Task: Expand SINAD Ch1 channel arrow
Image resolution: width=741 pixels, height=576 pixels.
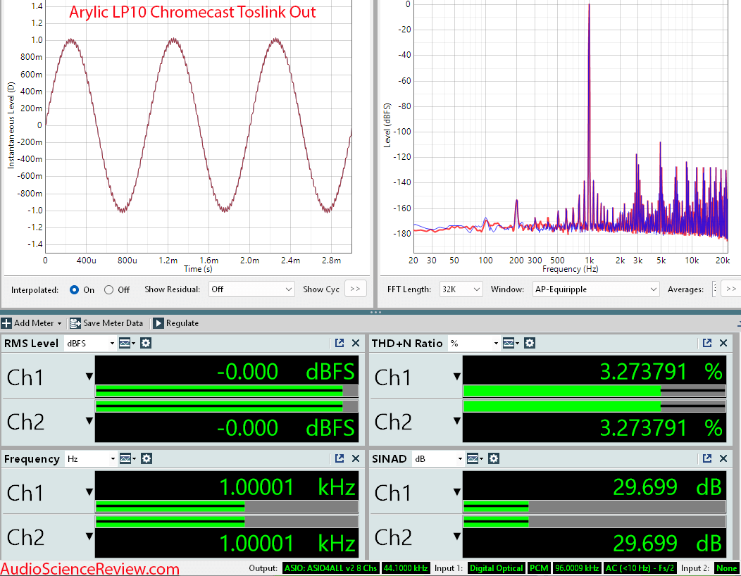Action: [x=456, y=492]
